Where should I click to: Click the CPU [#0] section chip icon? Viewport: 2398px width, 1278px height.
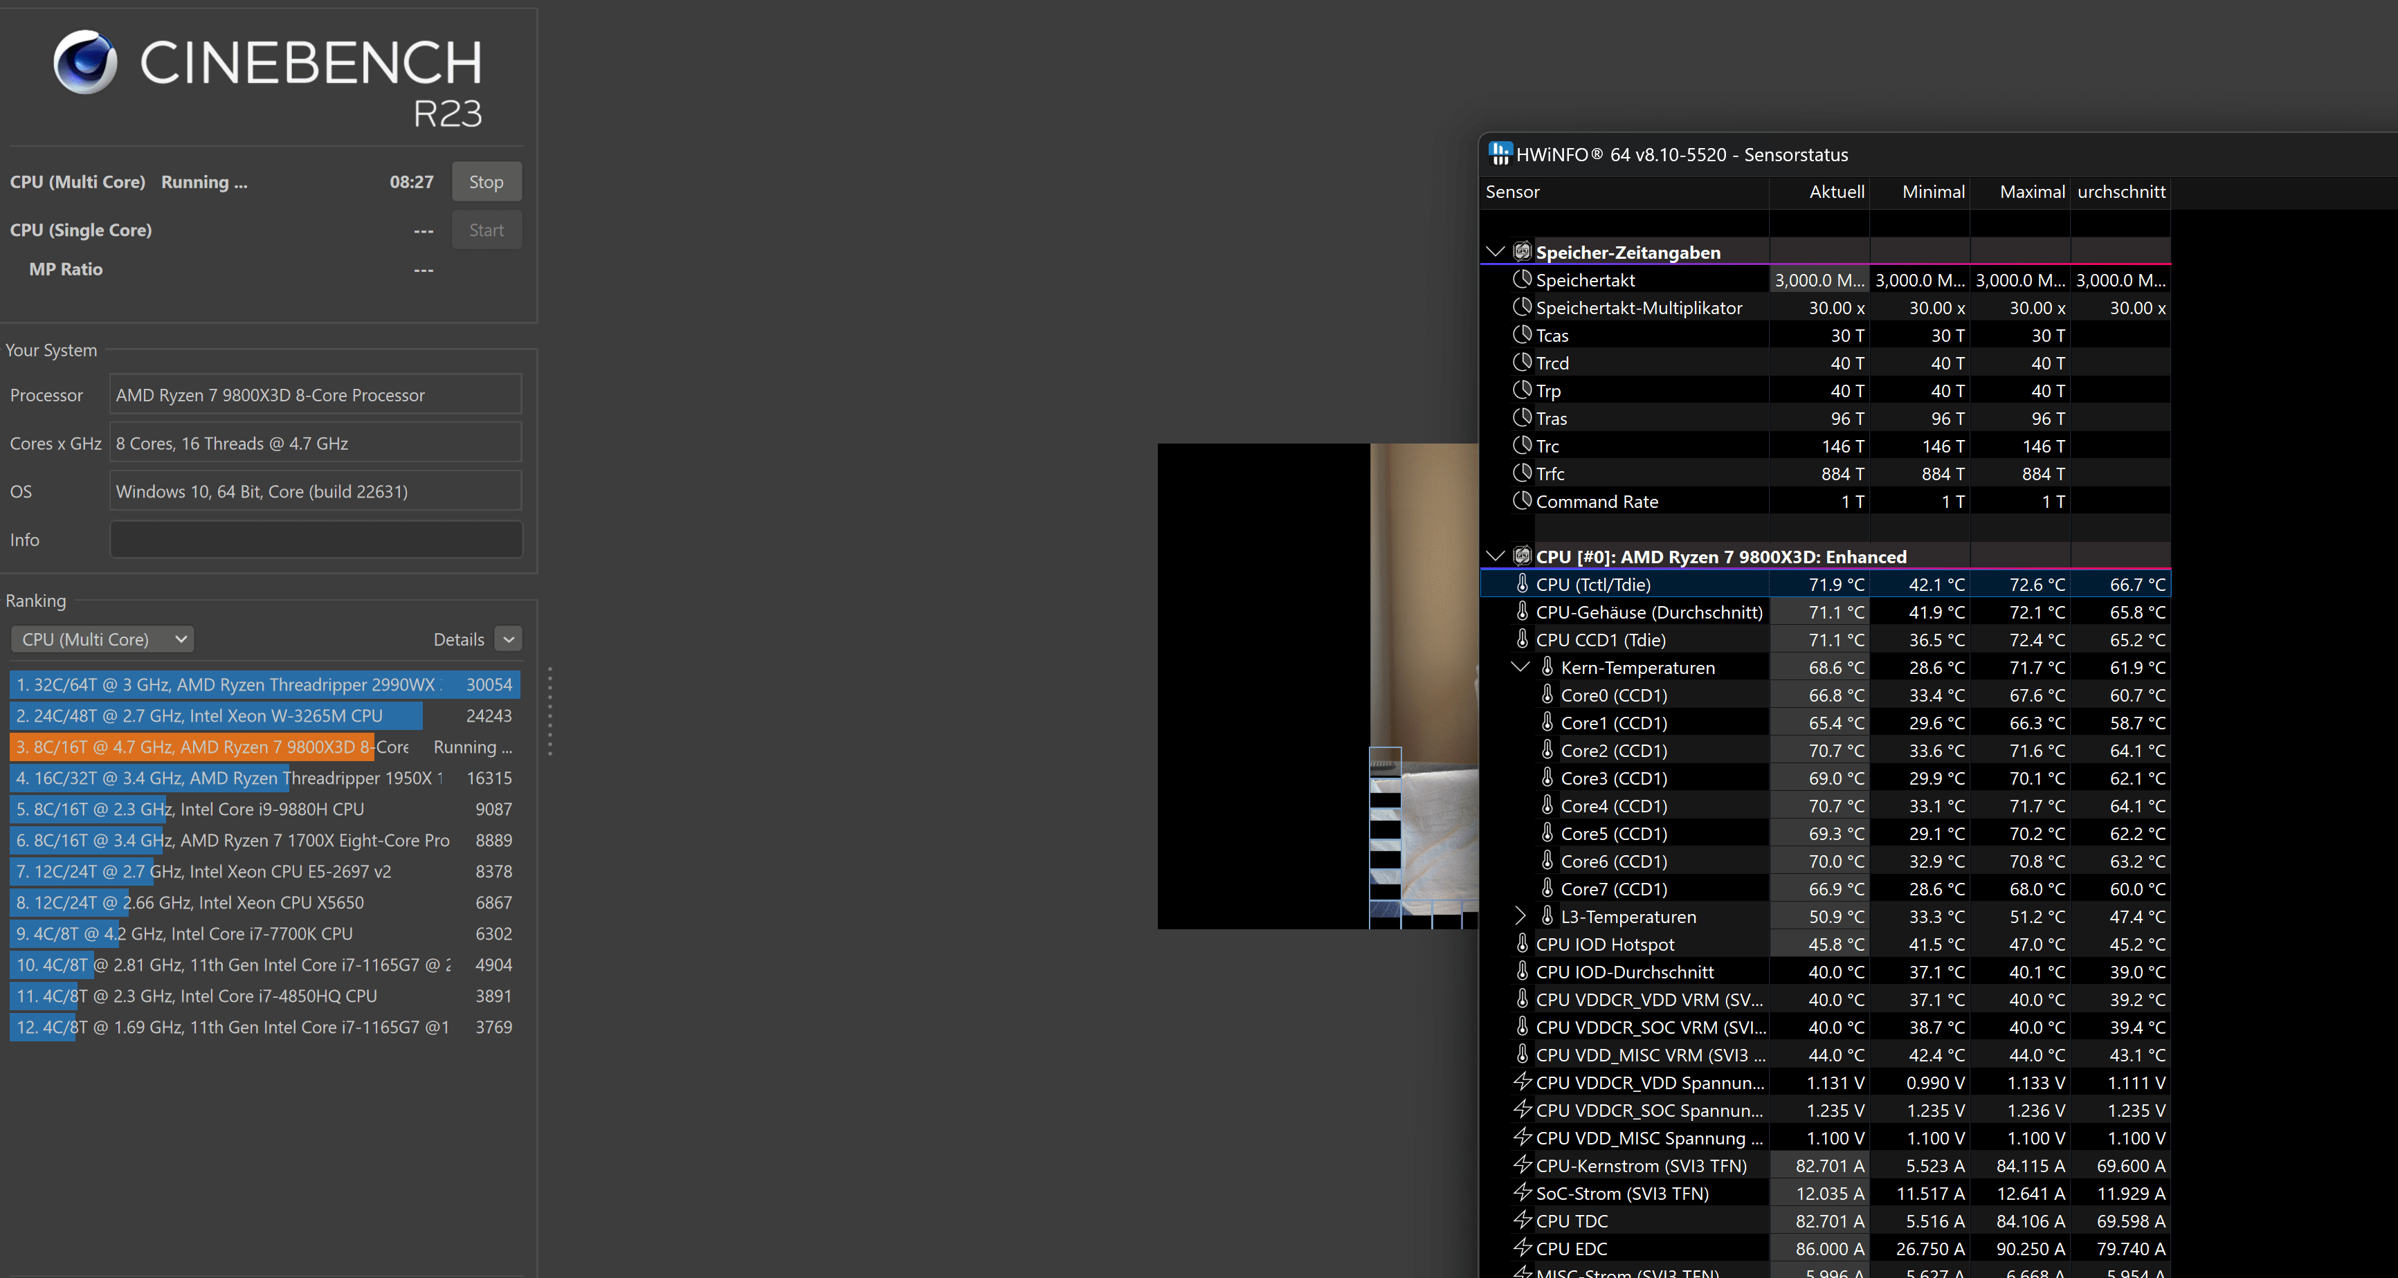1522,556
